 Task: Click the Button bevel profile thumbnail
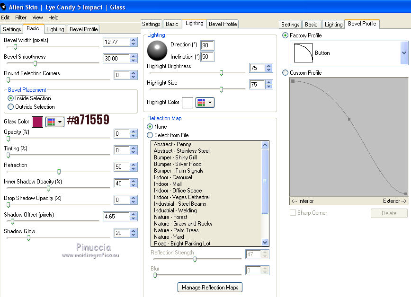pos(304,53)
